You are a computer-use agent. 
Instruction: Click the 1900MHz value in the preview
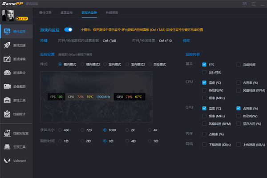[x=103, y=97]
